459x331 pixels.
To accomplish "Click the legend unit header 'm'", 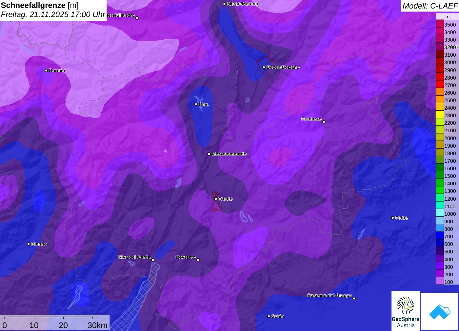I will 447,17.
